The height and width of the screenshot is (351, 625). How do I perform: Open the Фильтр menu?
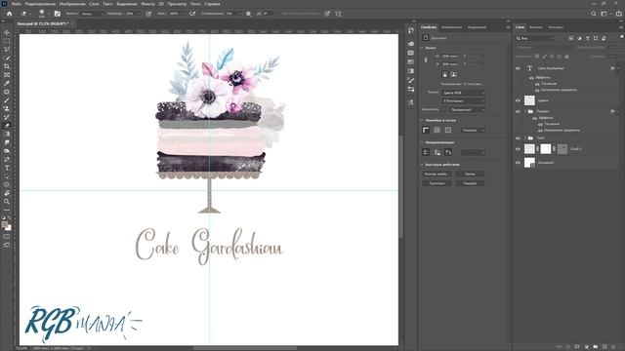[x=147, y=4]
